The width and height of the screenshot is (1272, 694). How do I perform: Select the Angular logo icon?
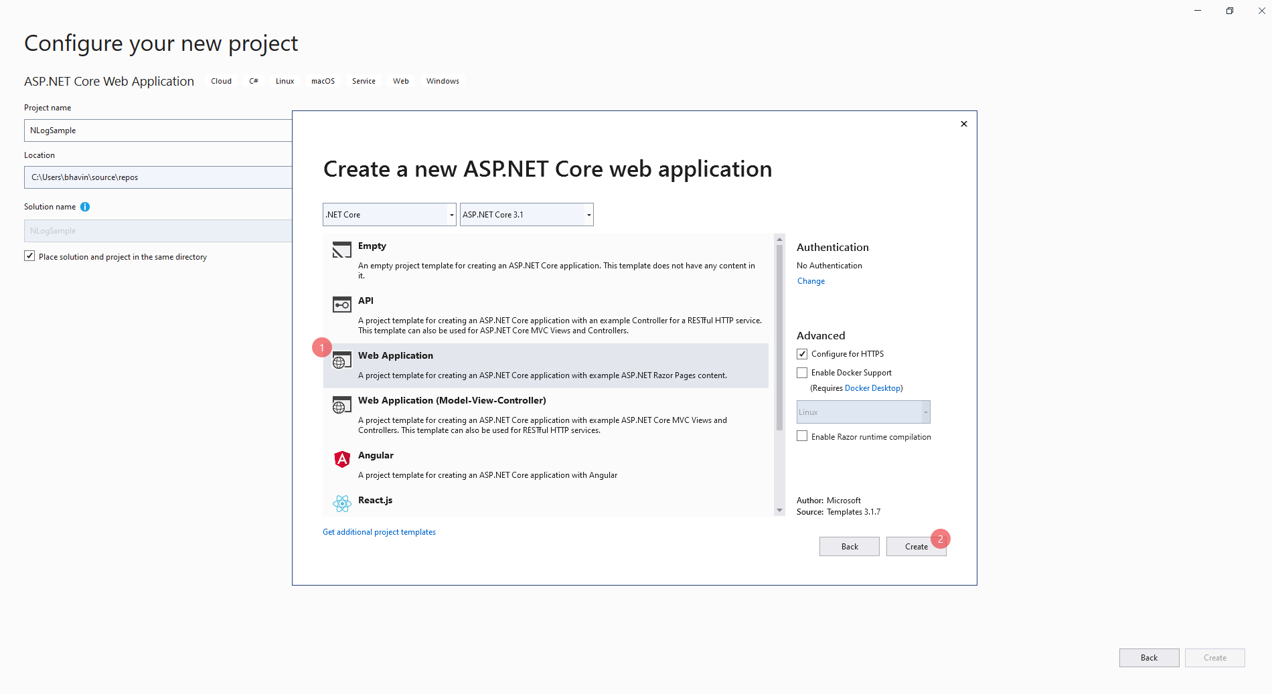pyautogui.click(x=342, y=459)
